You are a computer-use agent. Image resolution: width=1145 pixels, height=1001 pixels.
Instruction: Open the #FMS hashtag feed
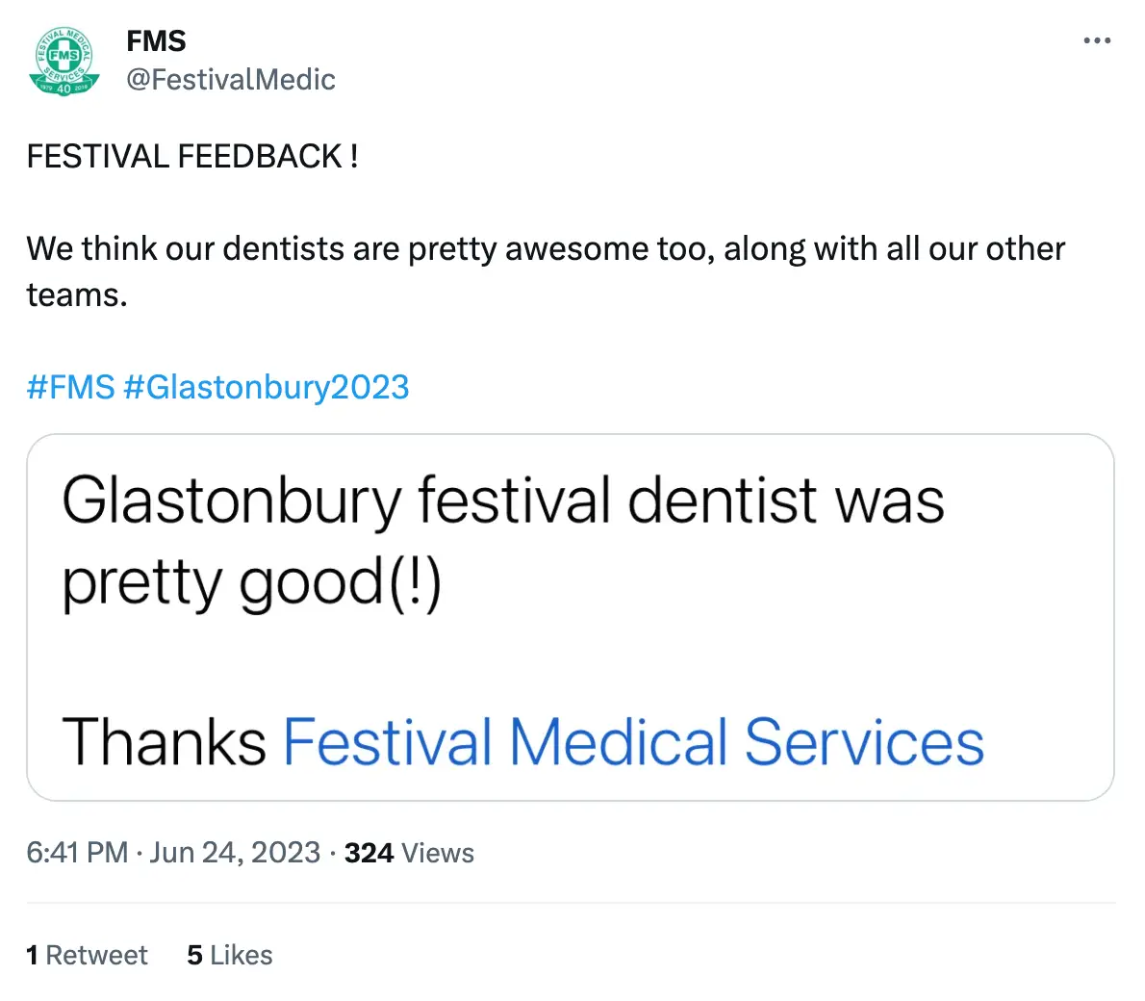[69, 386]
